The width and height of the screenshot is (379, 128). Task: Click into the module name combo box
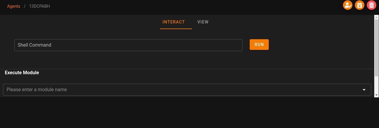[179, 90]
